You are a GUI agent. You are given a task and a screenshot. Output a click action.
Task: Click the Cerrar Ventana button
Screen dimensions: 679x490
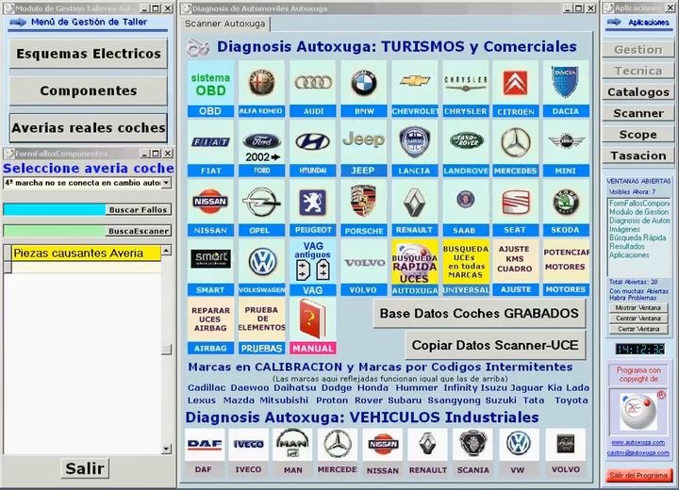(x=638, y=329)
